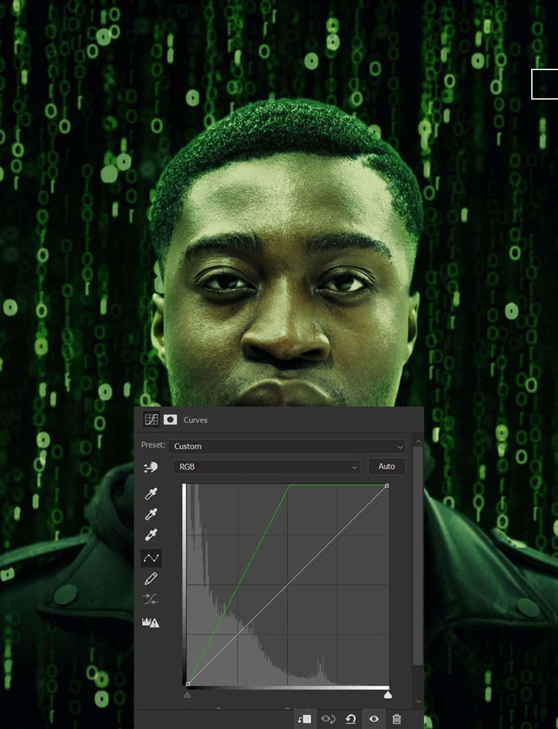The width and height of the screenshot is (558, 729).
Task: Click the Curves adjustment properties icon
Action: click(151, 420)
